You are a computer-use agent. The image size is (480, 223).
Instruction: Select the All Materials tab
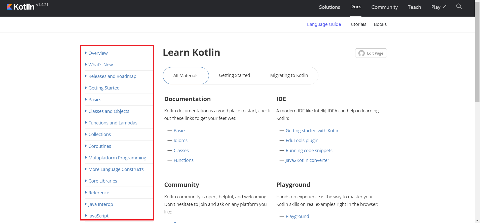click(186, 75)
